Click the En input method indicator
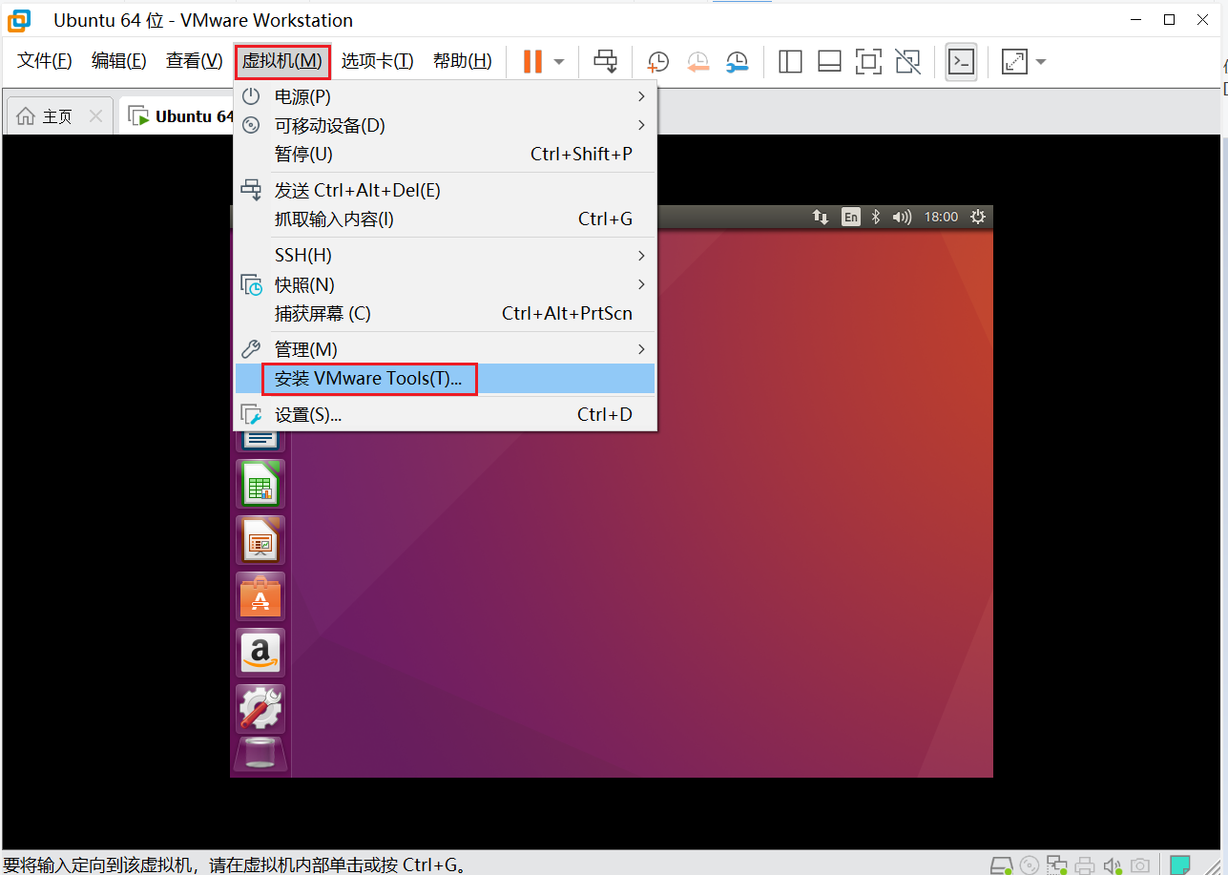 tap(851, 217)
